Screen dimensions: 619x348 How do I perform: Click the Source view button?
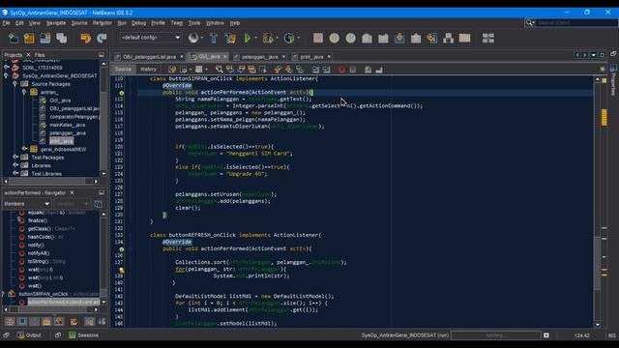pyautogui.click(x=123, y=69)
